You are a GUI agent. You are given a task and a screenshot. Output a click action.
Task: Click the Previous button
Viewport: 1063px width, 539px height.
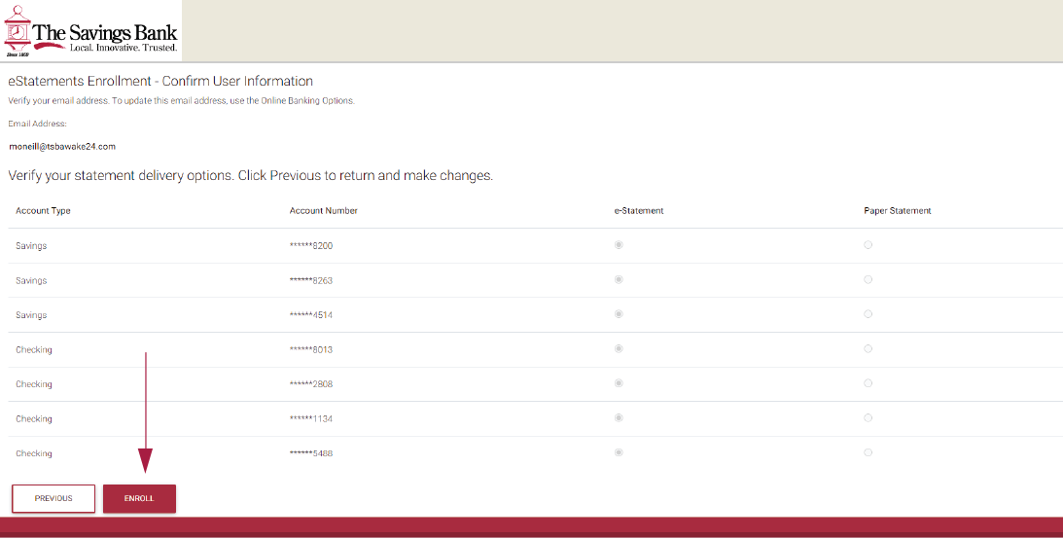point(53,498)
